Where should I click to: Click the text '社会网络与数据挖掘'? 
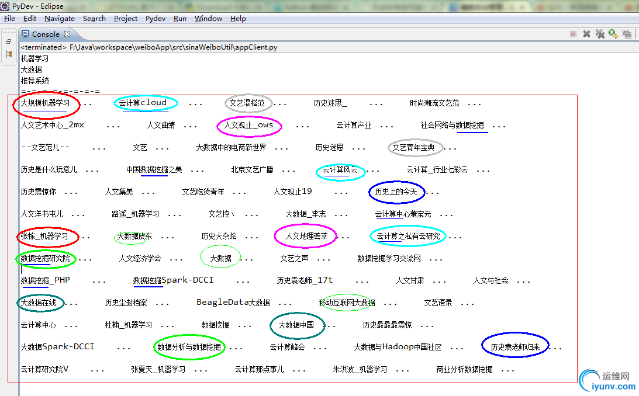453,125
